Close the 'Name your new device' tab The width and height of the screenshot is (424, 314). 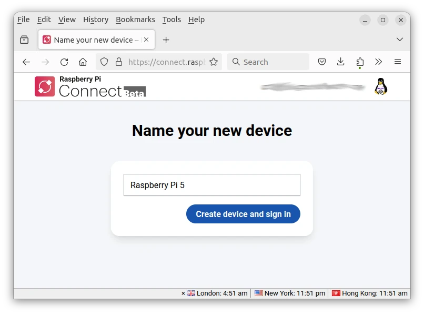tap(146, 40)
